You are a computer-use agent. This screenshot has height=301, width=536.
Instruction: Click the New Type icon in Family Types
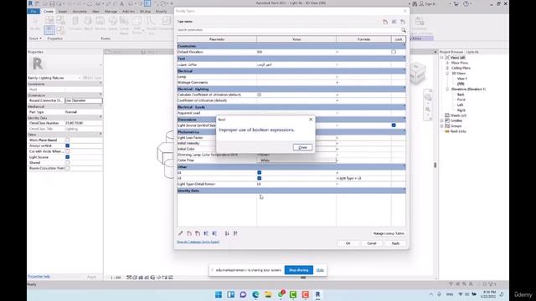tap(385, 22)
